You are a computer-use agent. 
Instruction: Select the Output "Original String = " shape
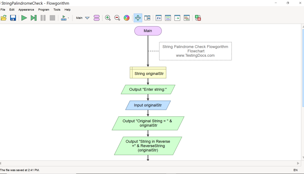[148, 123]
